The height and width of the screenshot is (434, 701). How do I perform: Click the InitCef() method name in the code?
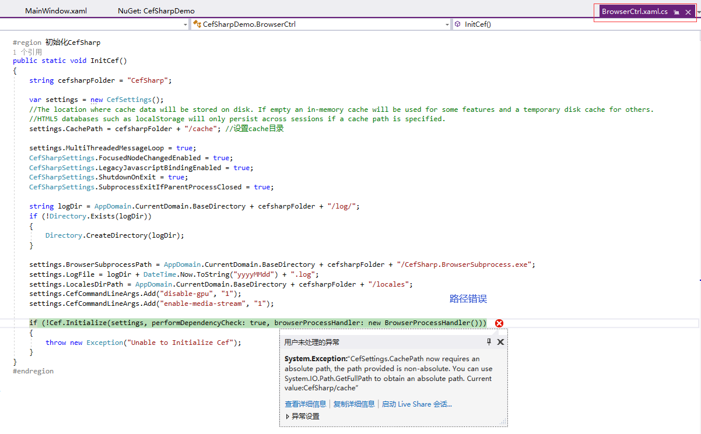[x=108, y=61]
